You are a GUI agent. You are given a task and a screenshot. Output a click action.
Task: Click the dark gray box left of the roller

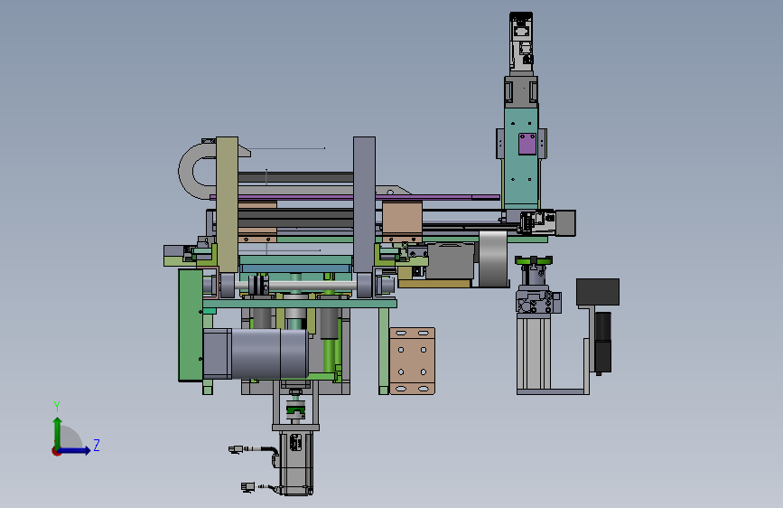tap(451, 261)
